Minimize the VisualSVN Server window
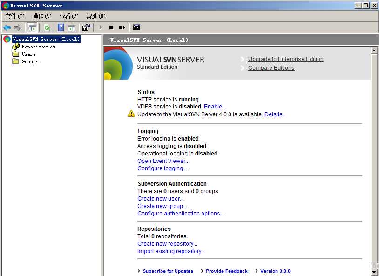 [359, 5]
